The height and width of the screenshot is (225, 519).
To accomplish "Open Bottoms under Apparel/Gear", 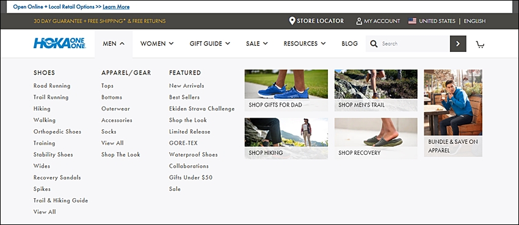I will pos(112,97).
